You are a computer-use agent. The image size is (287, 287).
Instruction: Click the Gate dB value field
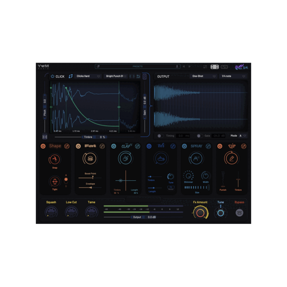(x=219, y=136)
